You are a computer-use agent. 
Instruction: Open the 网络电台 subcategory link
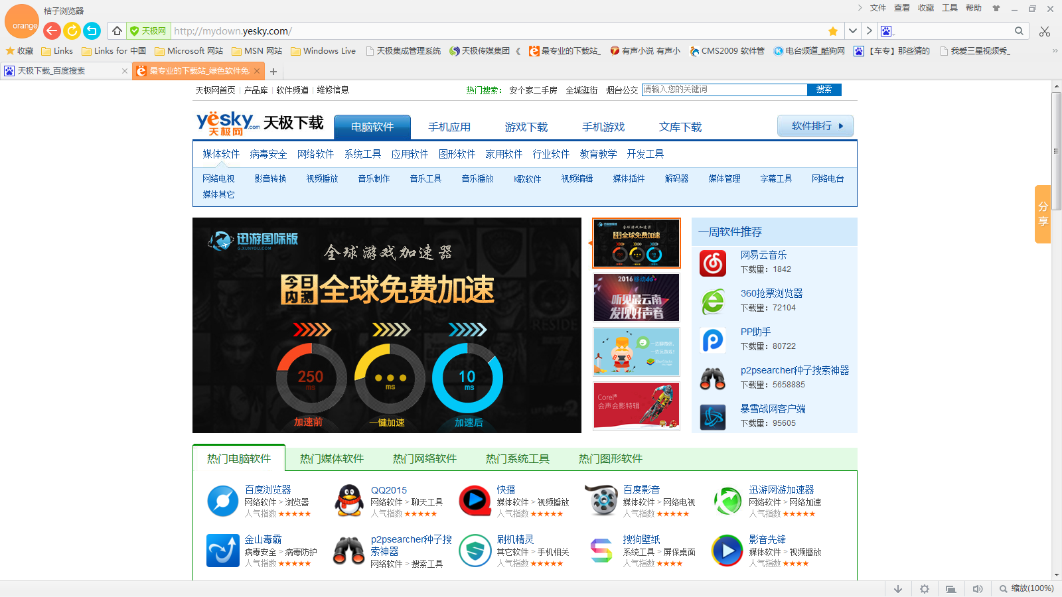click(828, 178)
